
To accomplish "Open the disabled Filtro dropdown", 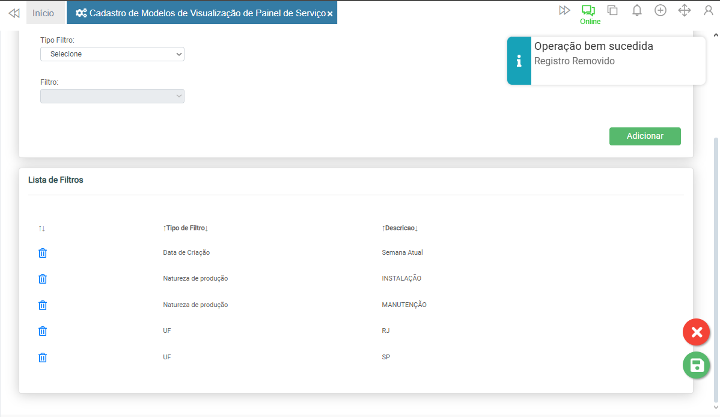I will (x=112, y=96).
